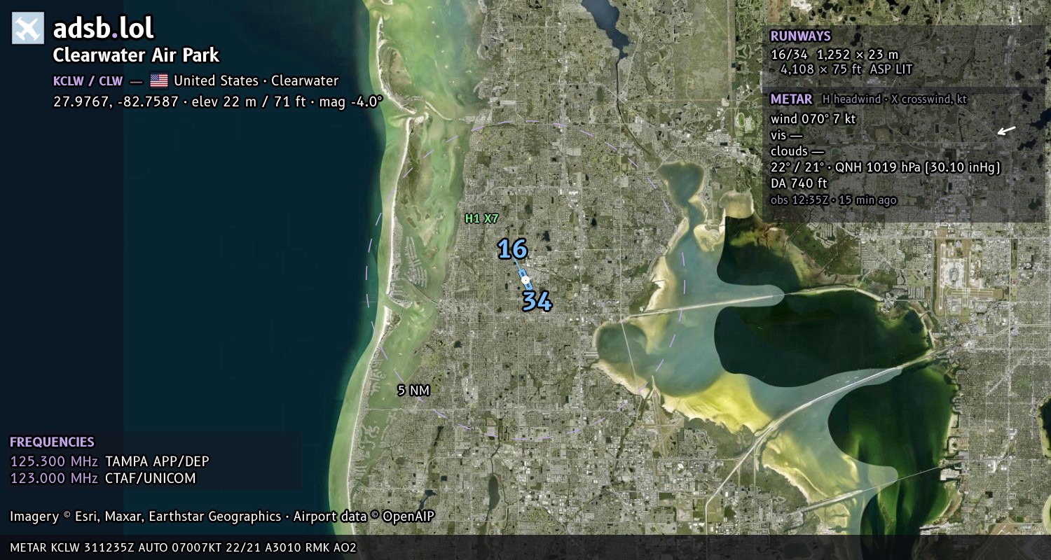
Task: Click the DA 740 ft density altitude
Action: click(x=799, y=183)
